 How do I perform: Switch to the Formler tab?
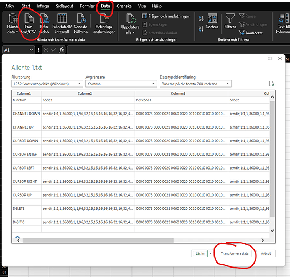pyautogui.click(x=87, y=6)
